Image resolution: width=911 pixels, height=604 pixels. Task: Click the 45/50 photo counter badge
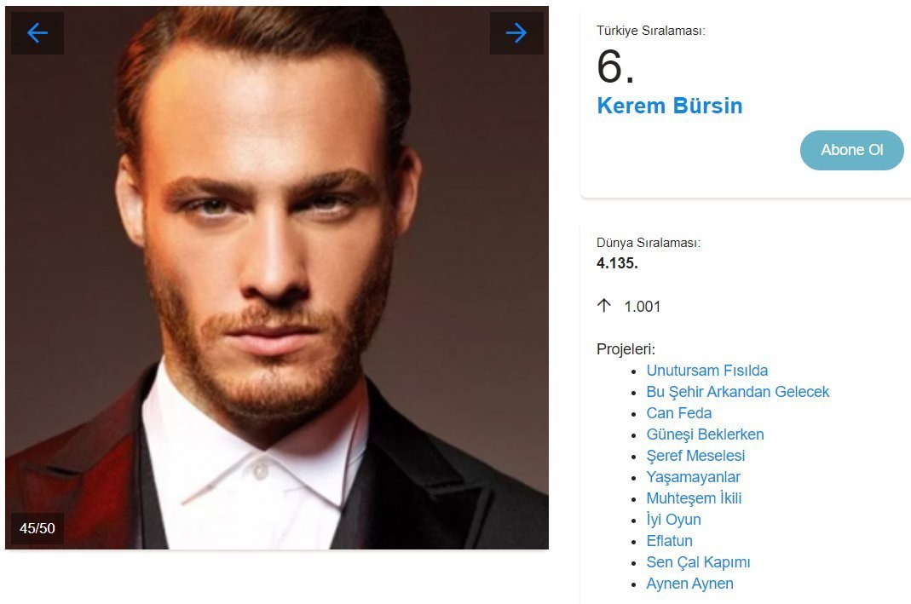tap(37, 528)
